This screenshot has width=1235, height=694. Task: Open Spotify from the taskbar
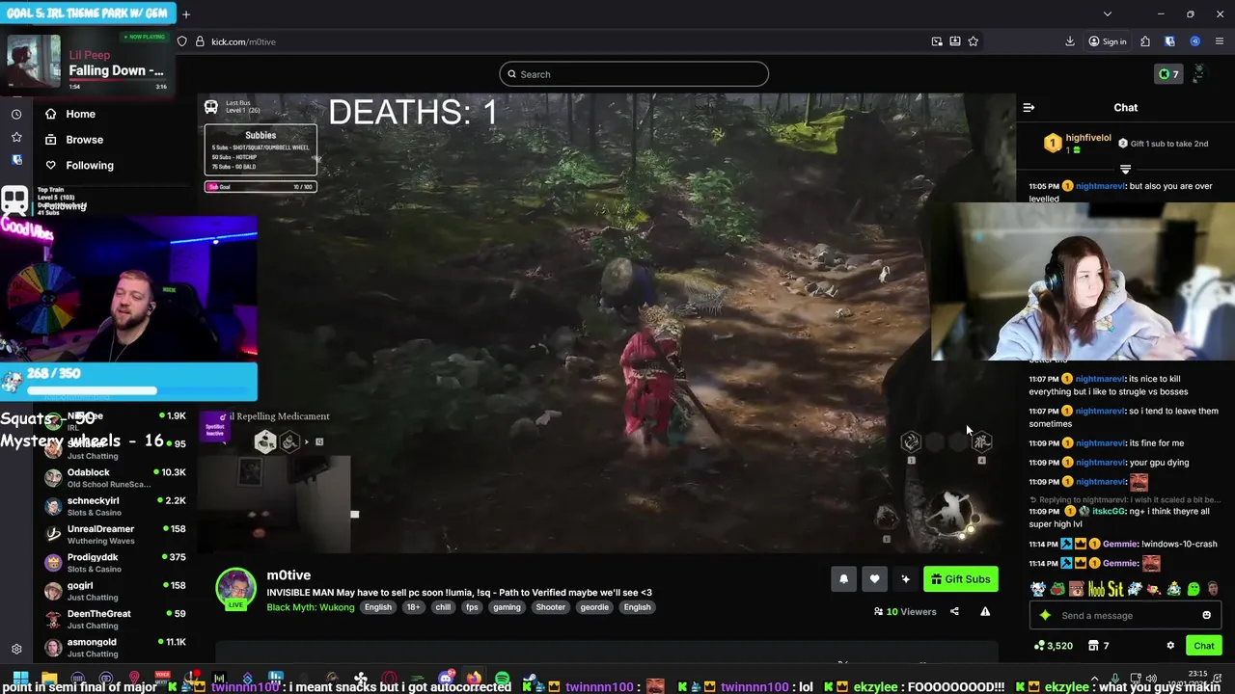[502, 679]
